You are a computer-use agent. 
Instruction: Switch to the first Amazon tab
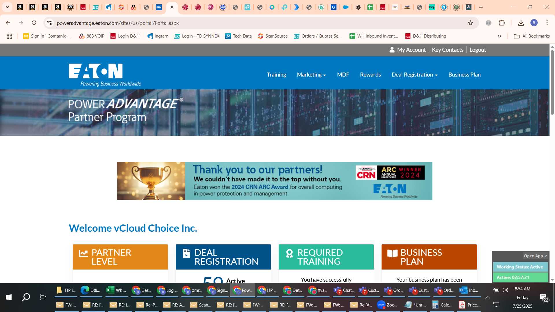(x=20, y=7)
